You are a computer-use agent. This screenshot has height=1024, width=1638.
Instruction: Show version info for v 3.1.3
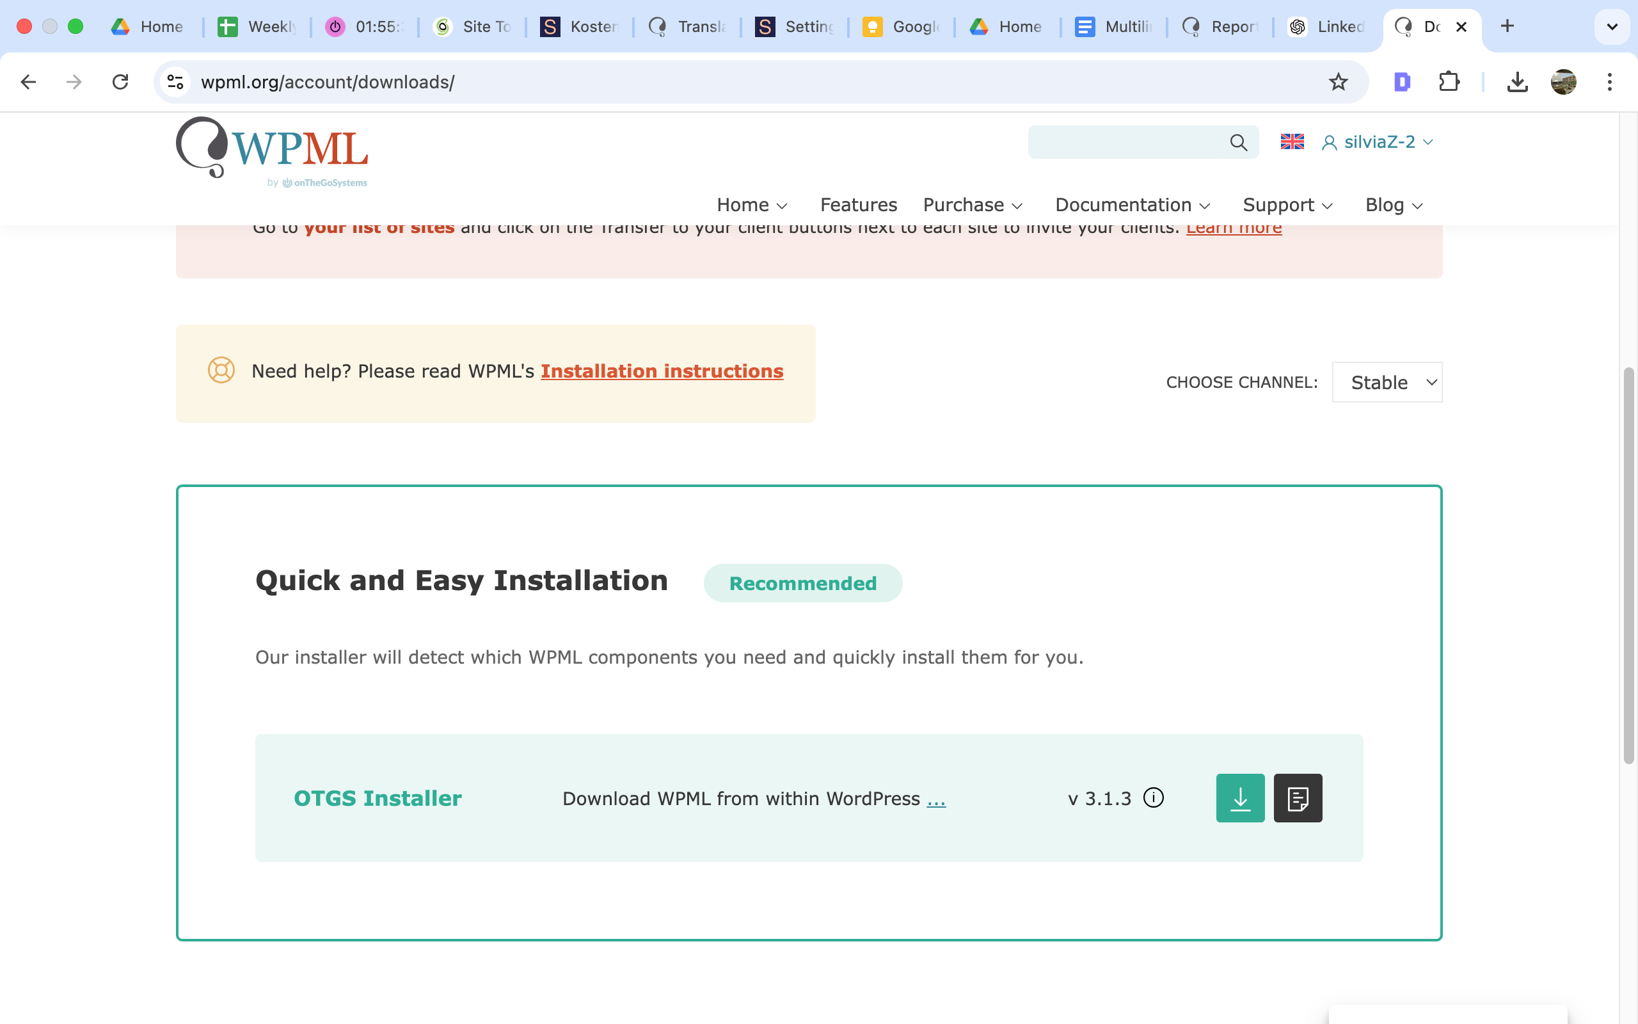1154,798
